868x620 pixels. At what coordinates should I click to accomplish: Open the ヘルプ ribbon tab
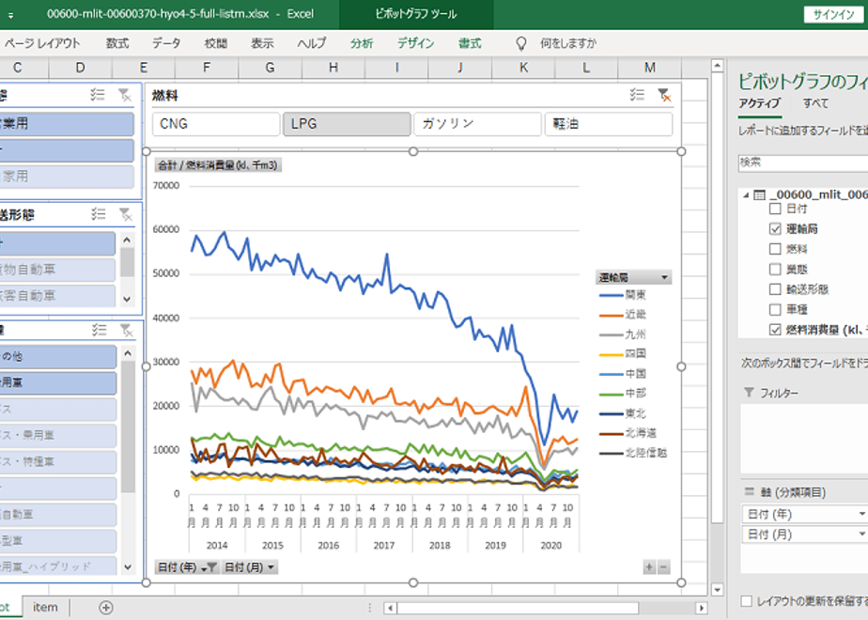[312, 43]
